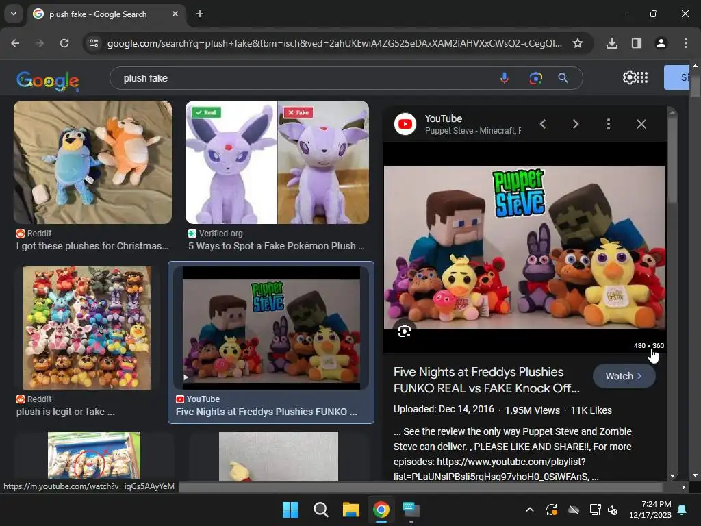The width and height of the screenshot is (701, 526).
Task: Reload the current page
Action: 64,43
